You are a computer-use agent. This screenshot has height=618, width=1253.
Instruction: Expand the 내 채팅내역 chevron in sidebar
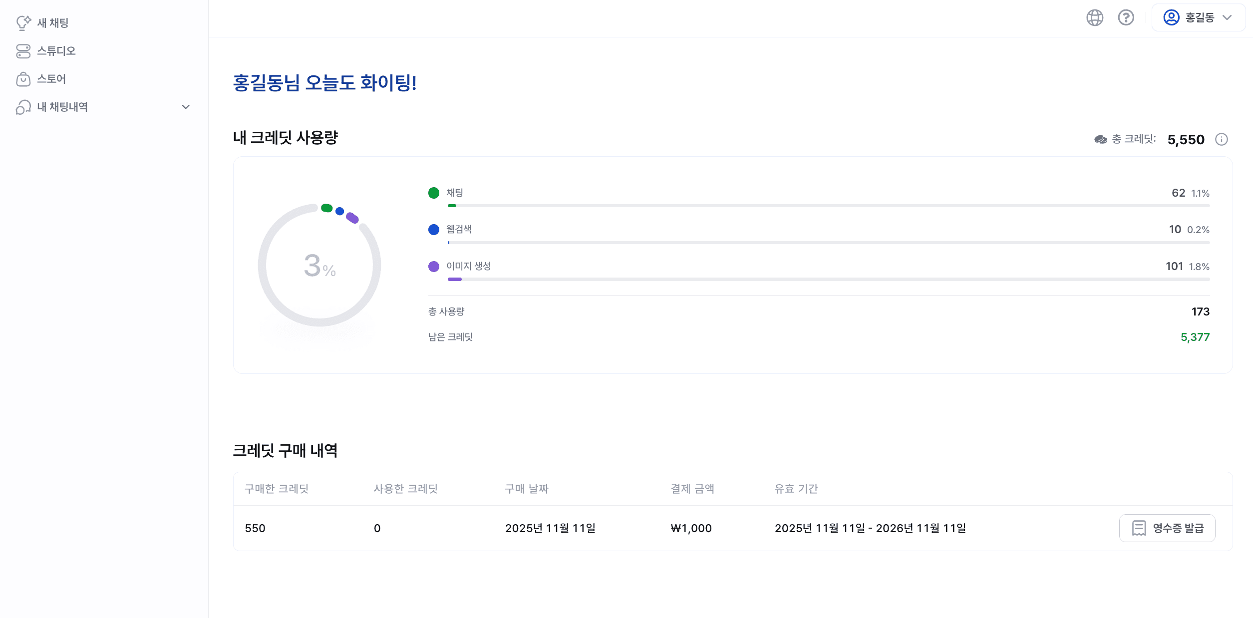click(x=186, y=106)
